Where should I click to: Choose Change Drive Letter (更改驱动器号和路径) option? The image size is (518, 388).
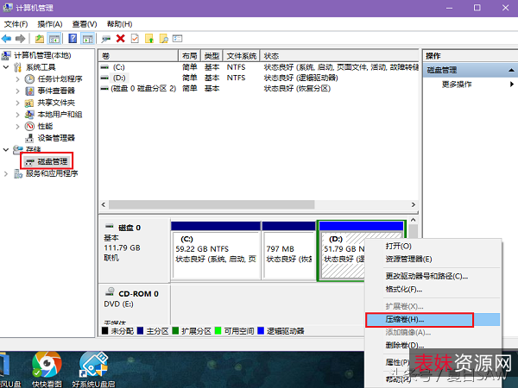[433, 276]
